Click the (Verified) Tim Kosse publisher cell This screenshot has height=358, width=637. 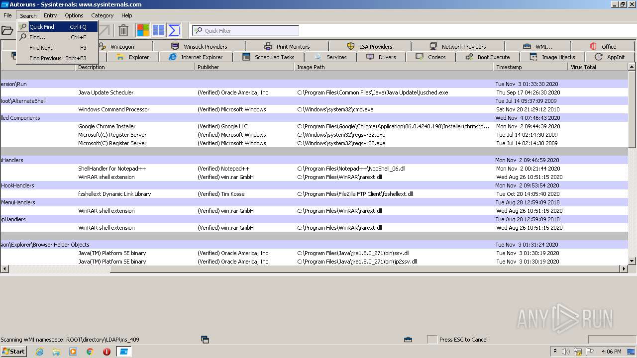(222, 194)
